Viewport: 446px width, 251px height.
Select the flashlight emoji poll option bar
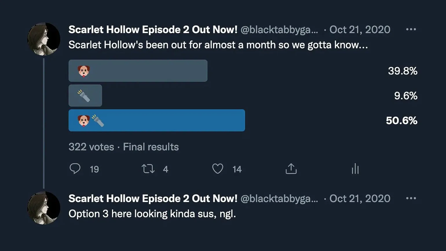point(85,96)
